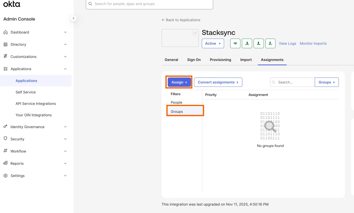Open the Groups search filter dropdown

pos(327,82)
